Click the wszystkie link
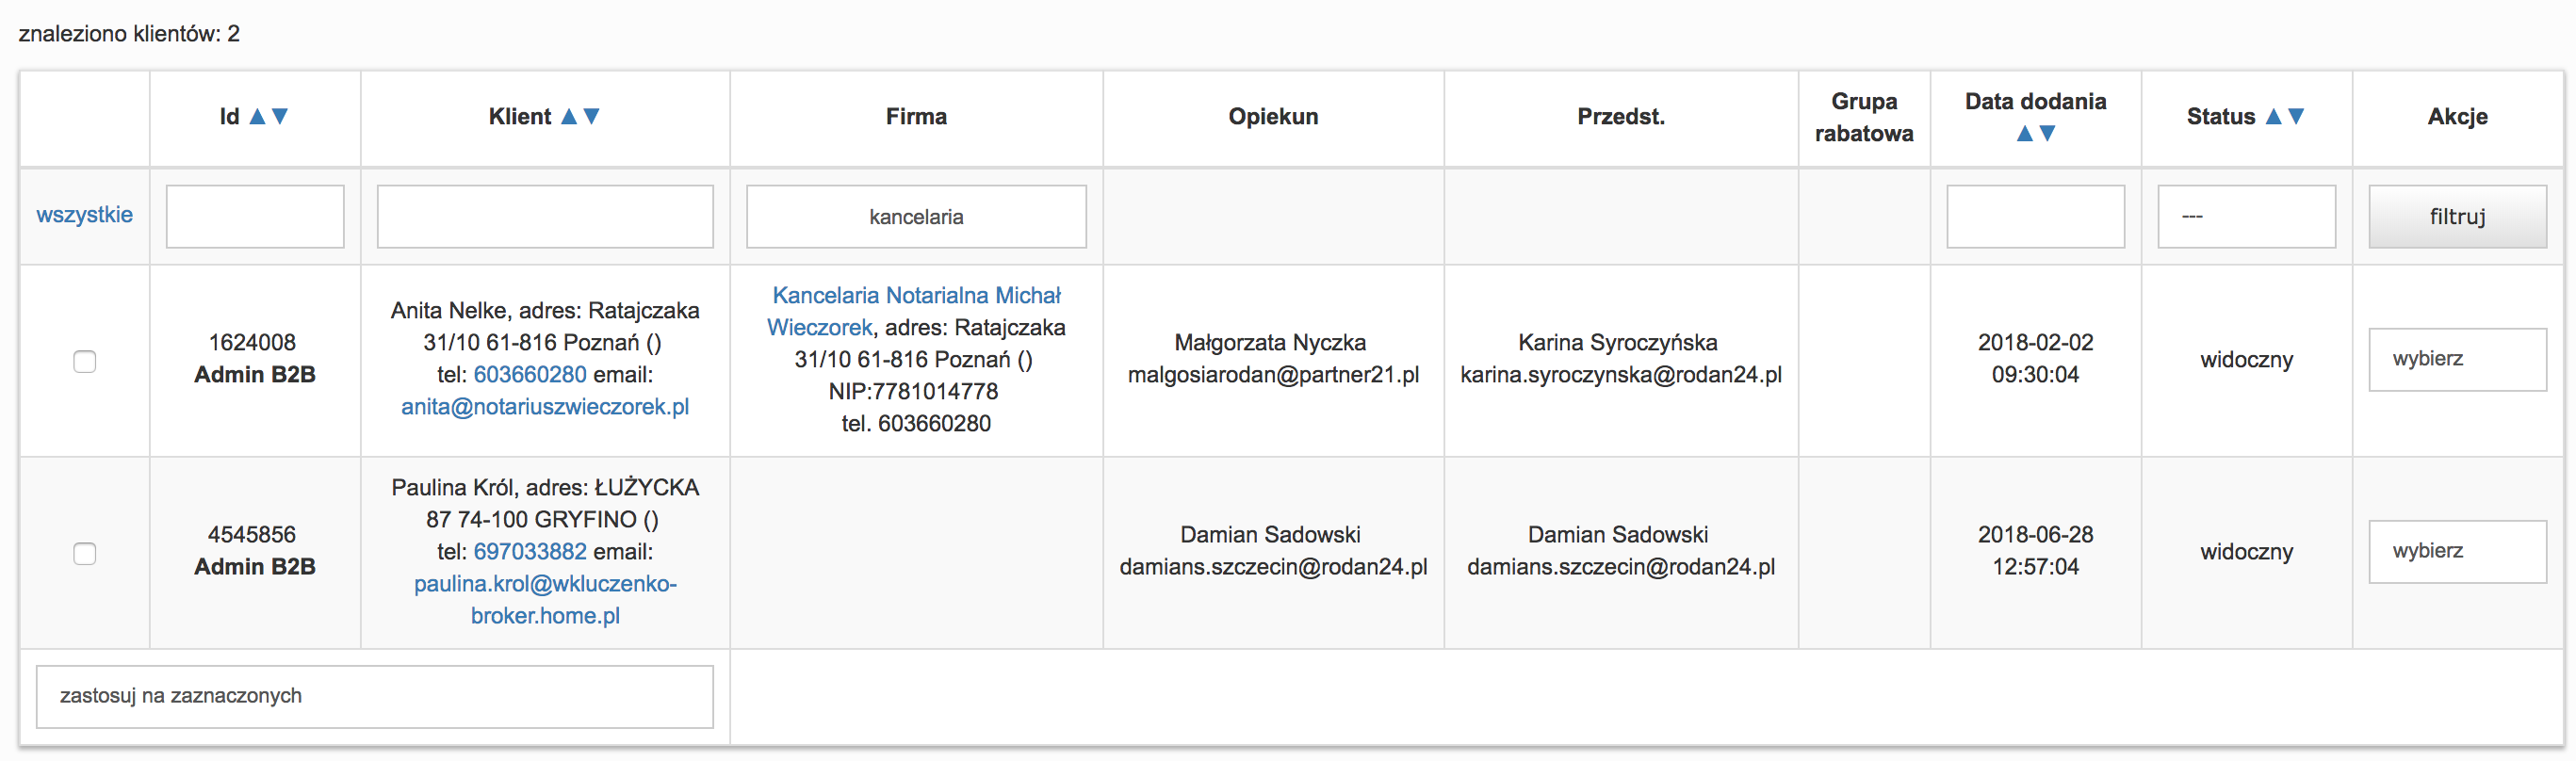Screen dimensions: 2576x761 pos(84,215)
